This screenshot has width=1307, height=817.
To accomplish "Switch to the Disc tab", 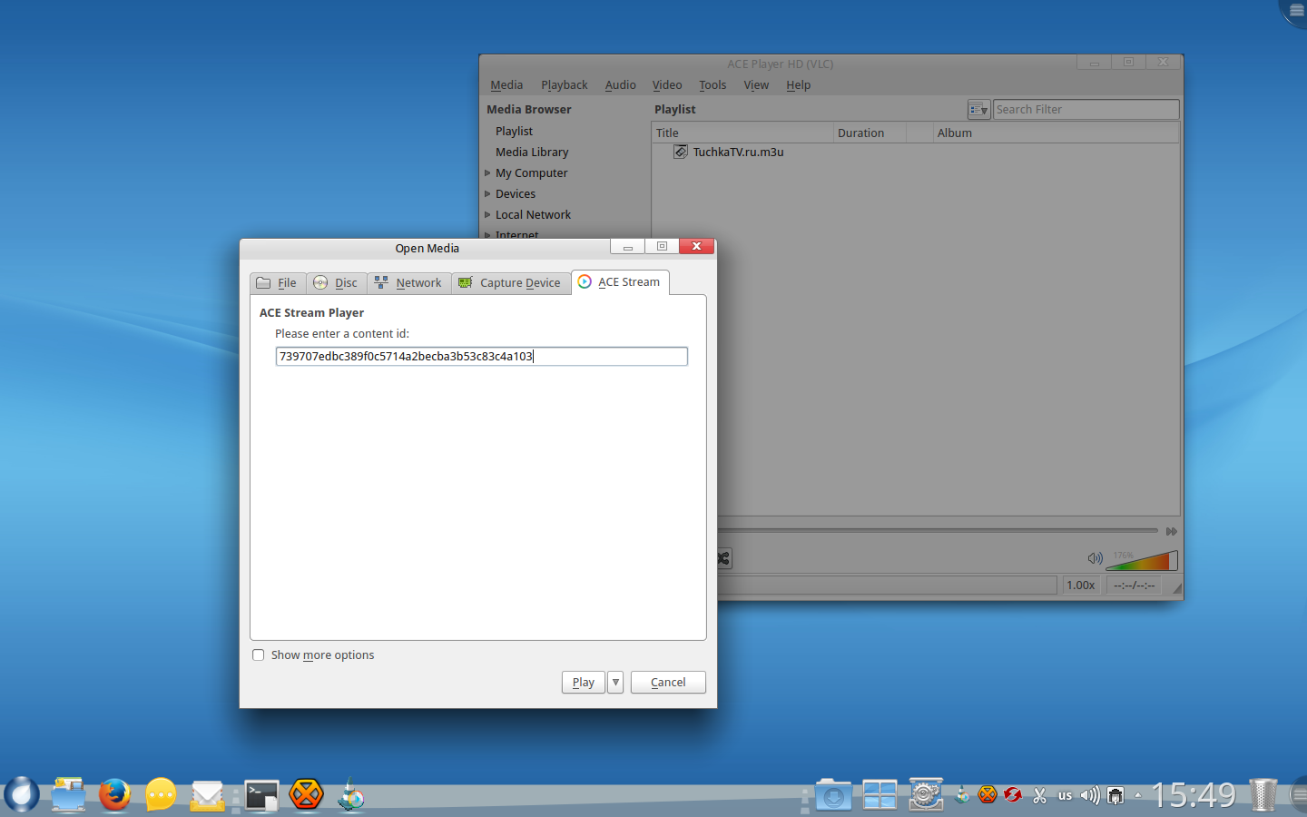I will point(337,283).
